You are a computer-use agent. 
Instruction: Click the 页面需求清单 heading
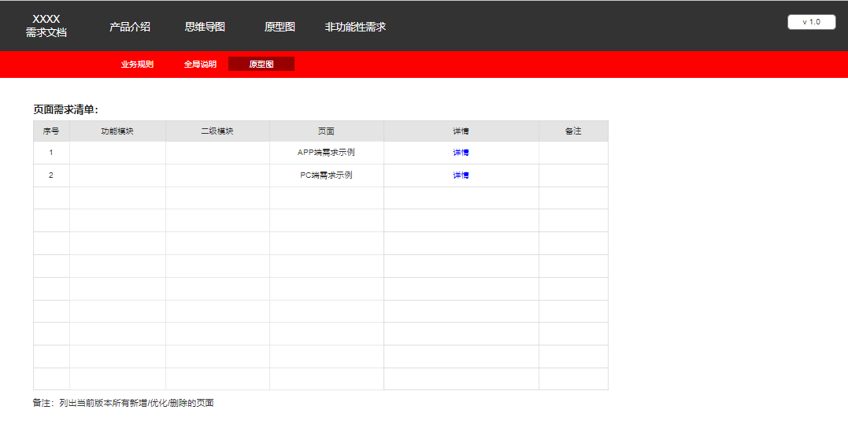coord(66,109)
